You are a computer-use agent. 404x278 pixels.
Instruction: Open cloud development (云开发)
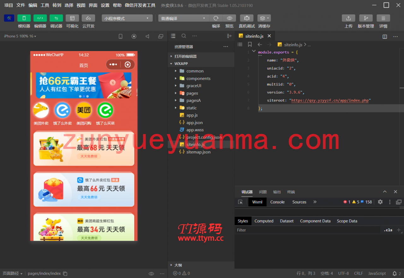[88, 18]
